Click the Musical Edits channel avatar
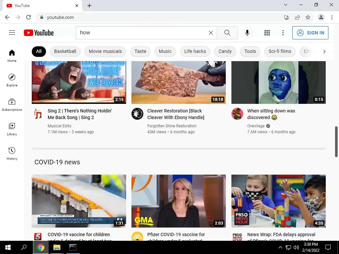339x254 pixels. (x=38, y=114)
